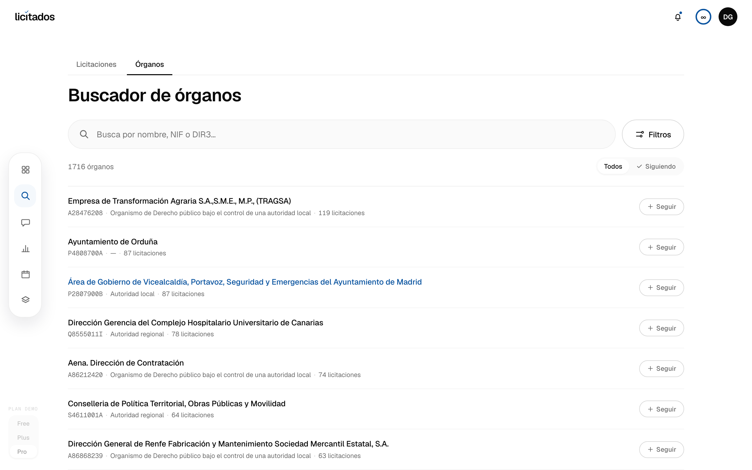Show only Siguiendo organs
This screenshot has width=752, height=470.
coord(656,166)
